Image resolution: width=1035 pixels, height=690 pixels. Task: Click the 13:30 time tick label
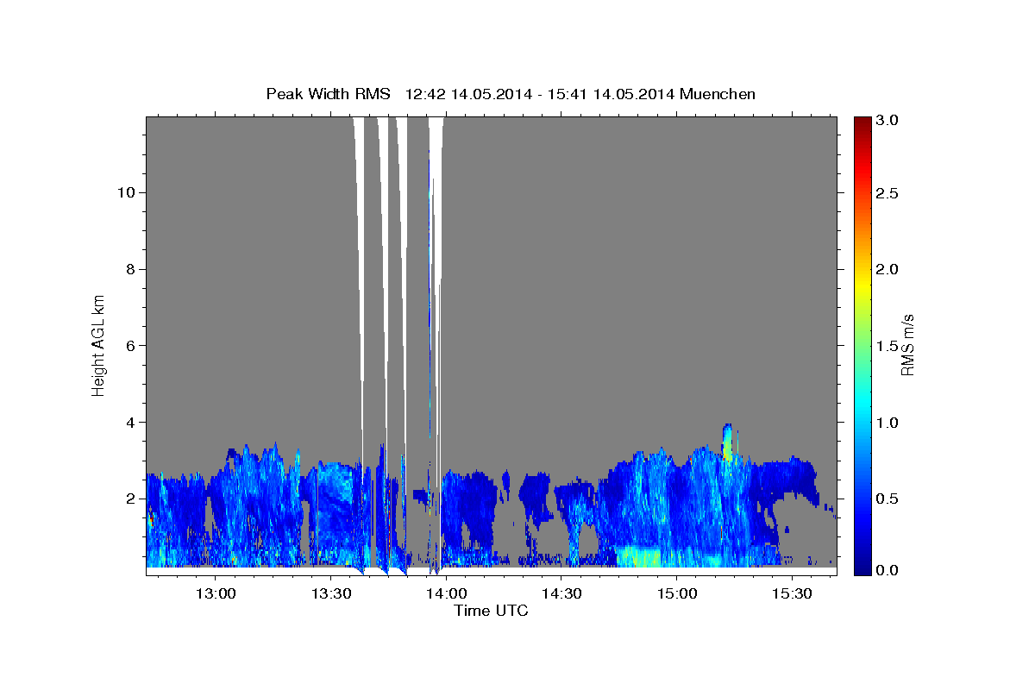[330, 593]
